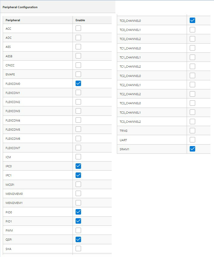Enable the UART peripheral
The width and height of the screenshot is (214, 257).
[x=192, y=140]
